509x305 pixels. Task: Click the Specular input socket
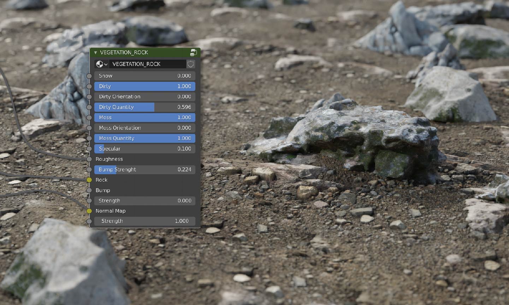pos(89,149)
